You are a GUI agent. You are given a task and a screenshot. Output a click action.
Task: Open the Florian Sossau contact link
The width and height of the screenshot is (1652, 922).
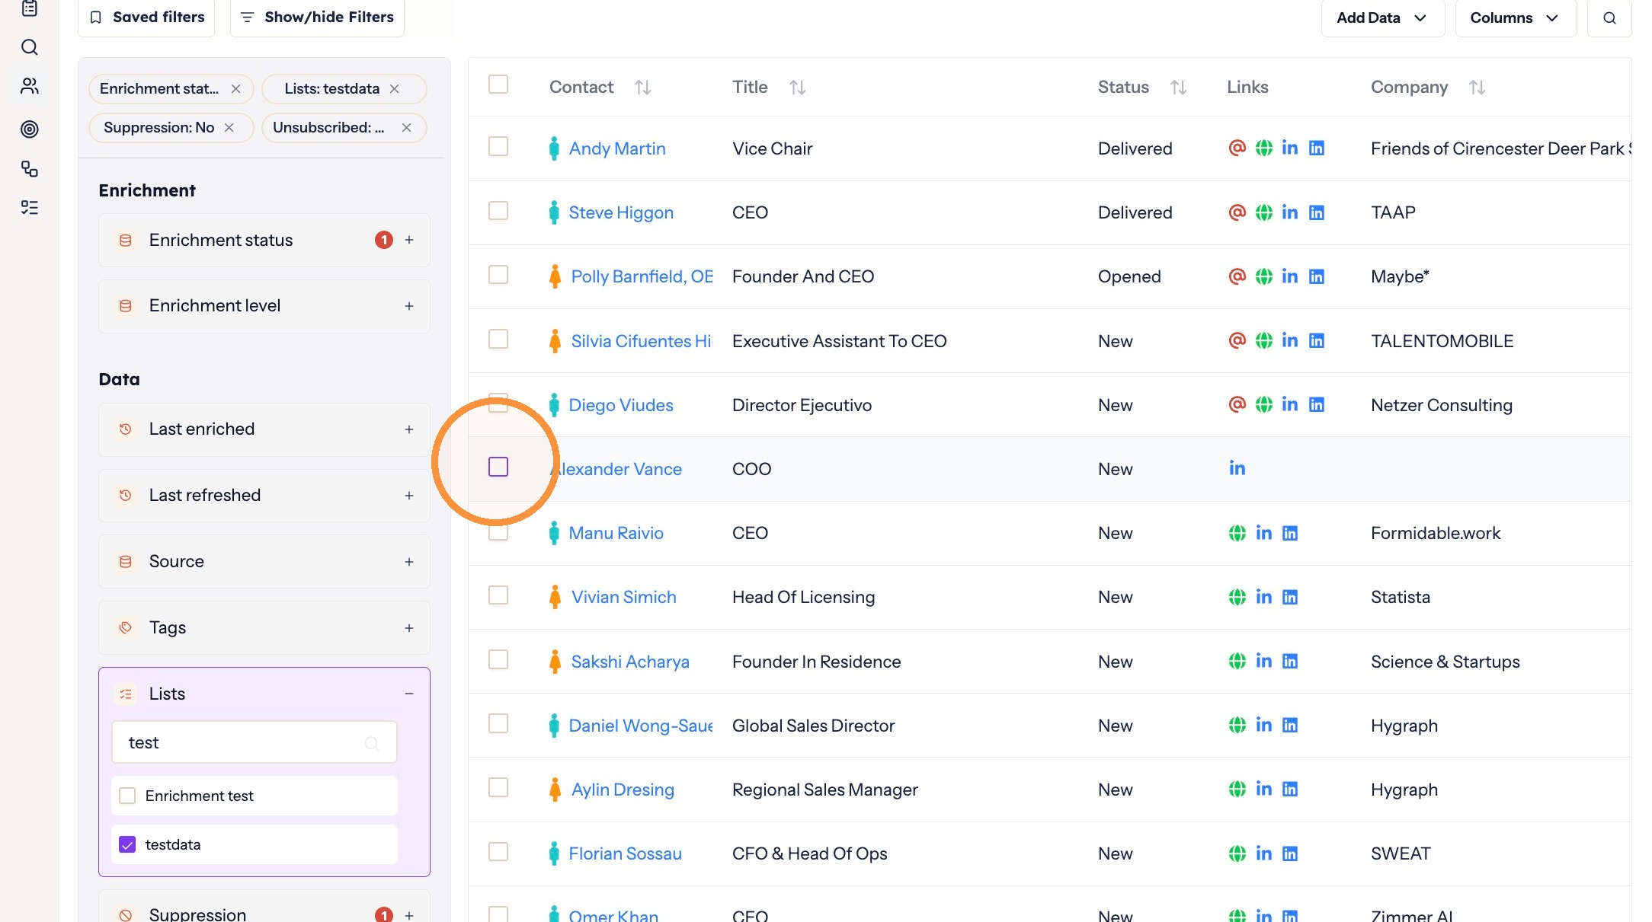point(626,853)
